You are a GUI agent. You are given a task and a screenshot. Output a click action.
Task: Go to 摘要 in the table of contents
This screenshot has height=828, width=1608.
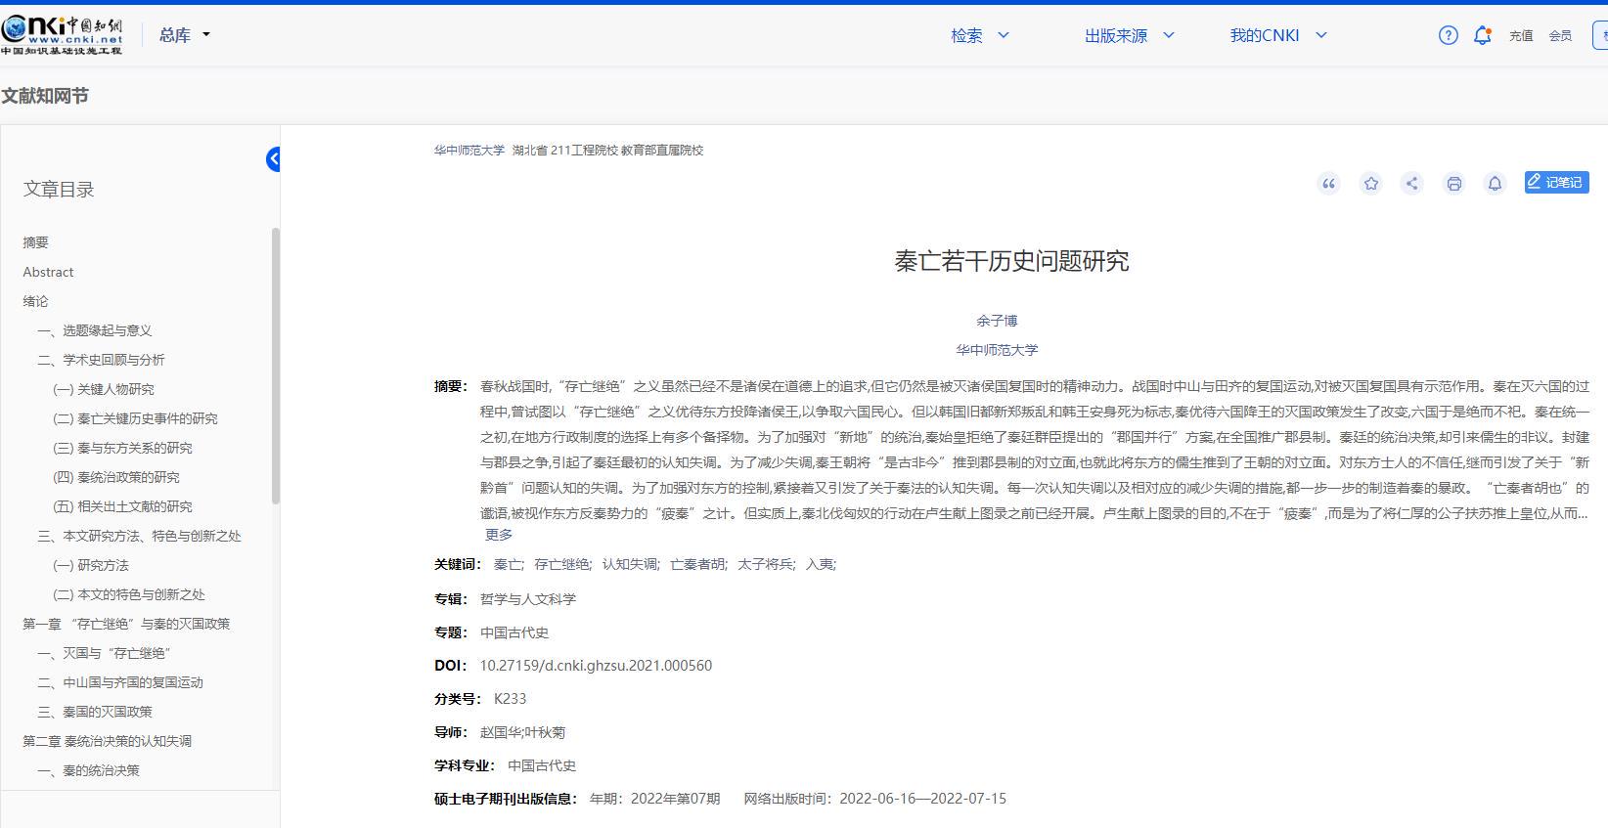tap(36, 242)
